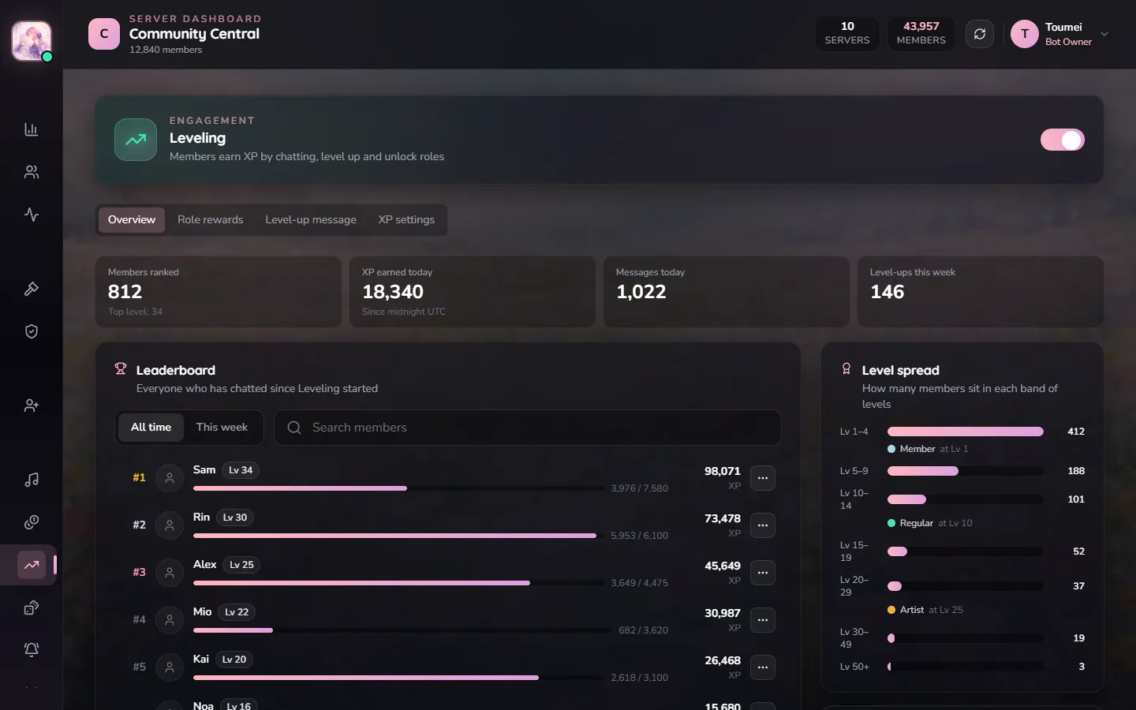Viewport: 1136px width, 710px height.
Task: Click the 43,957 Members counter
Action: tap(921, 33)
